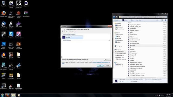Open the Recycle Bin desktop icon
Image resolution: width=173 pixels, height=97 pixels.
coord(4,4)
